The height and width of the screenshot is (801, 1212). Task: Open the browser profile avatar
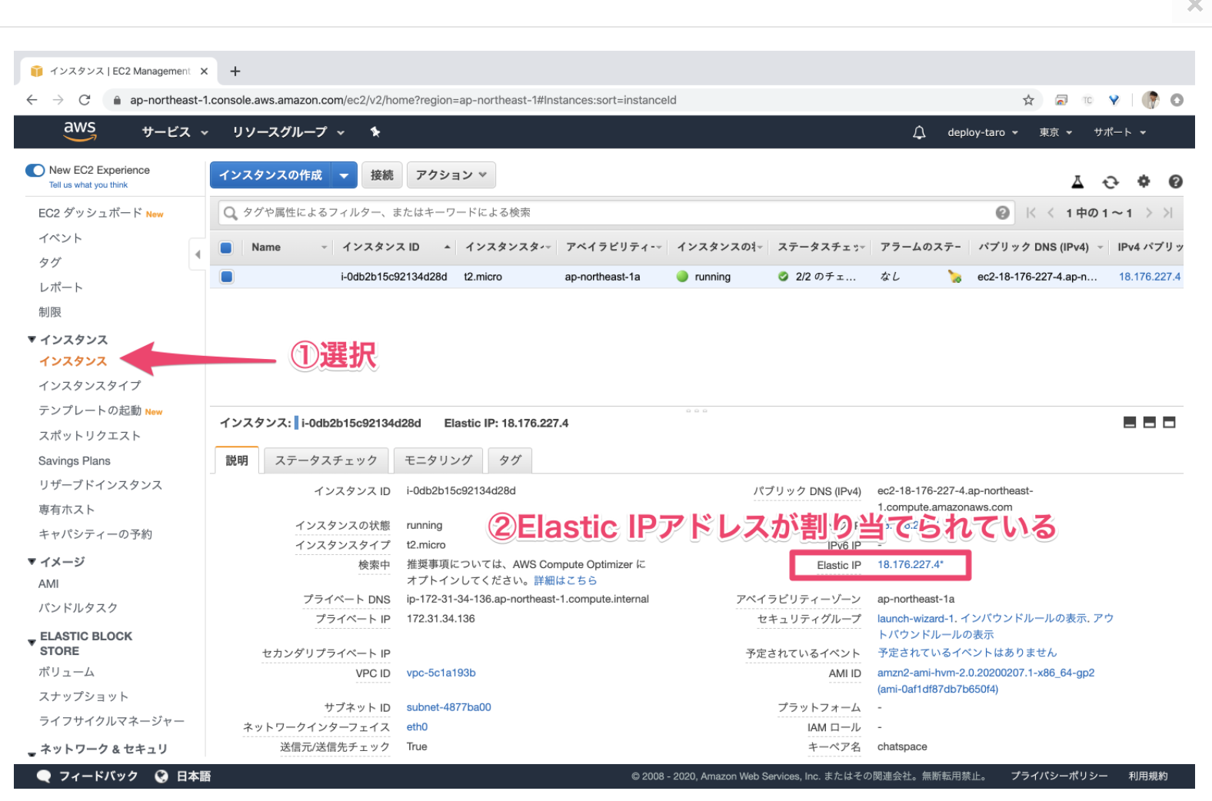(x=1150, y=100)
